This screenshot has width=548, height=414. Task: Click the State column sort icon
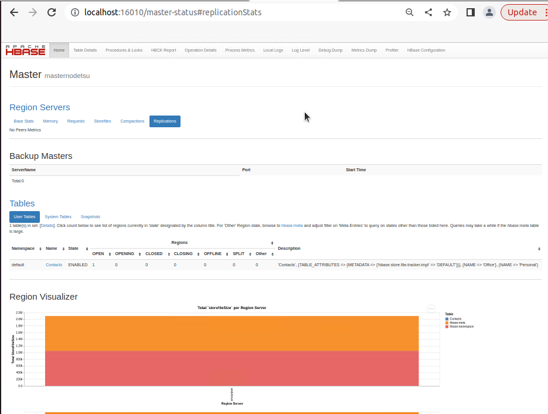tap(86, 248)
